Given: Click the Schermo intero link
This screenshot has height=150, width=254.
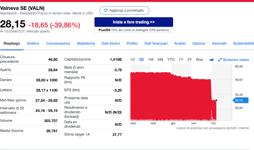Looking at the screenshot, I should pos(236,60).
